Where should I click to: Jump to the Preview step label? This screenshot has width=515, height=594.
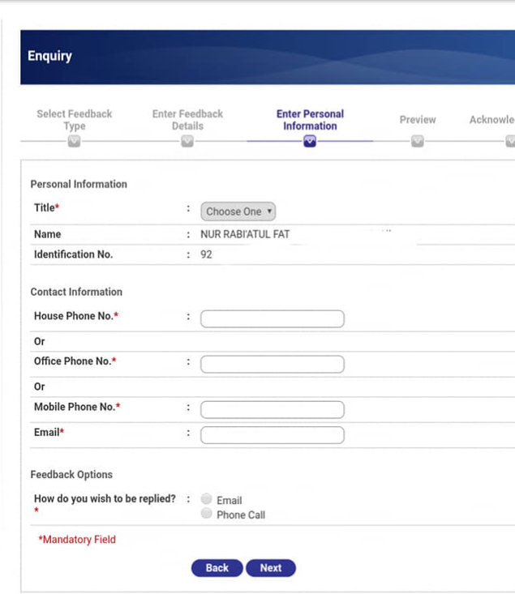(418, 120)
